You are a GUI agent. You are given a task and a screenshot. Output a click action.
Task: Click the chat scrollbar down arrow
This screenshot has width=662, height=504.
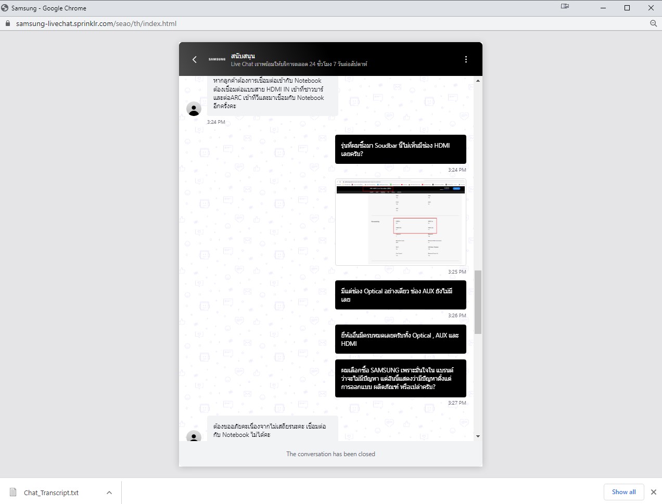tap(478, 436)
